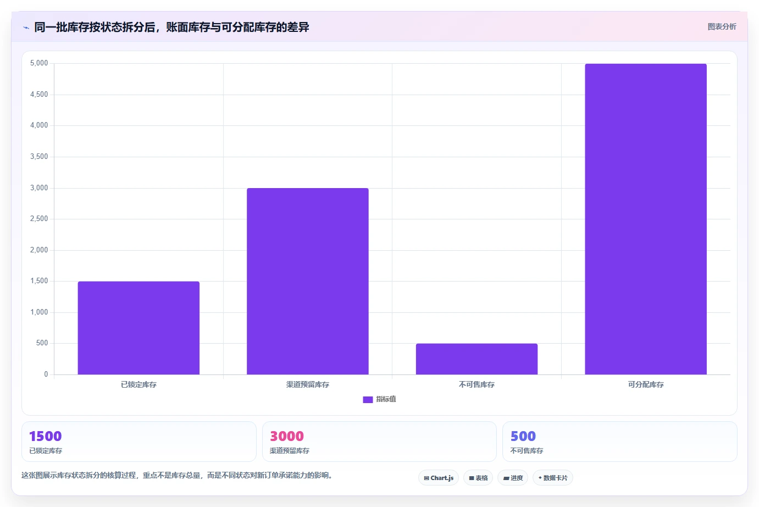Click the 进度 tag chip

(x=513, y=478)
